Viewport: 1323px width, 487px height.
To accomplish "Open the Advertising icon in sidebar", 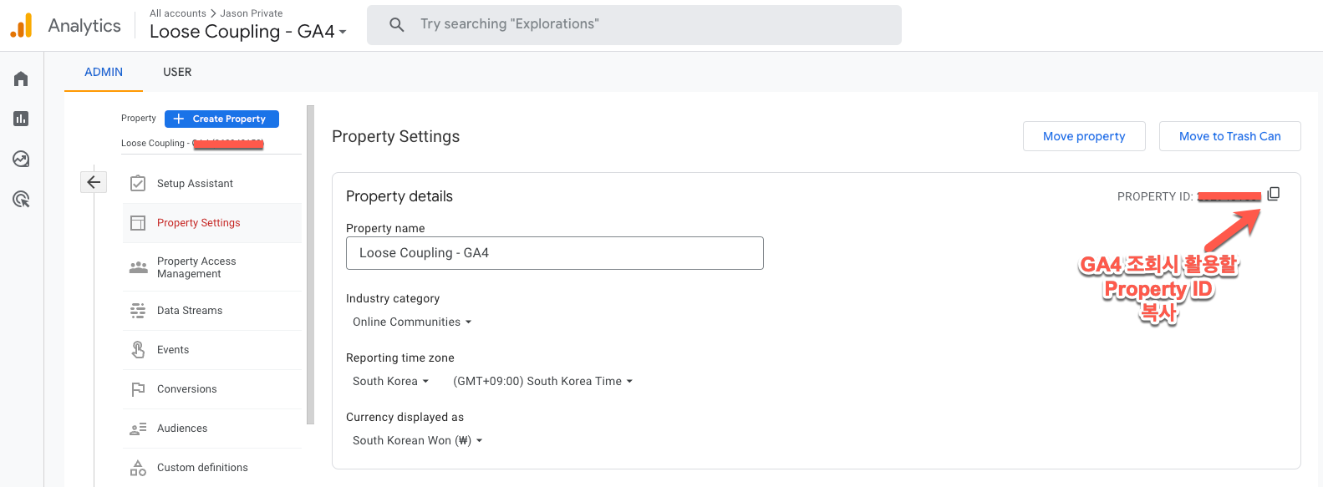I will click(21, 199).
